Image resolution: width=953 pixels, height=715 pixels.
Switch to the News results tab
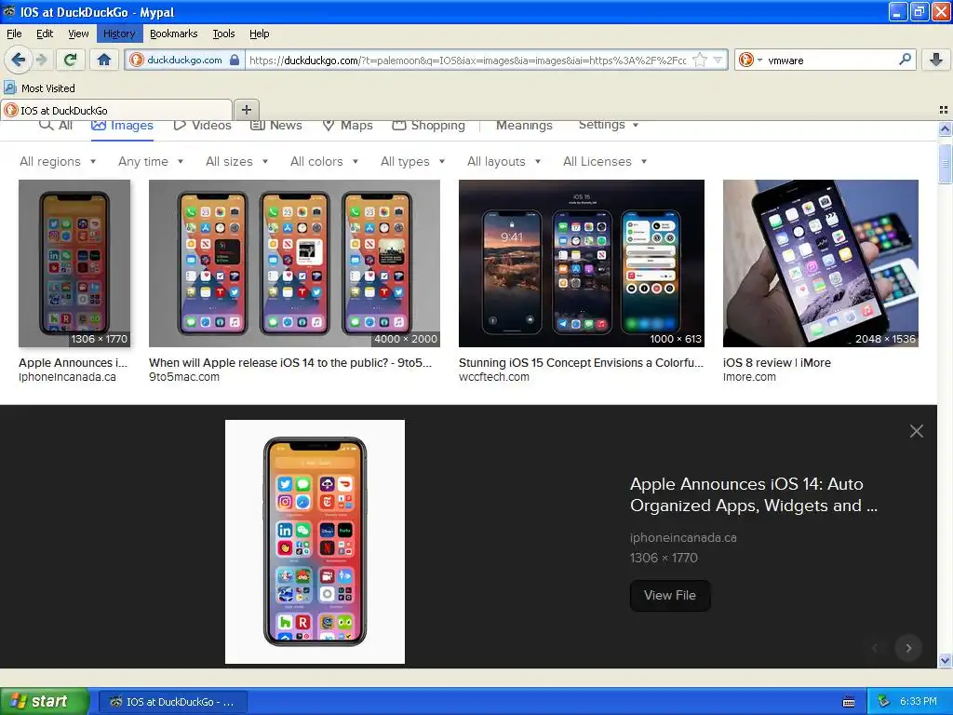[276, 126]
